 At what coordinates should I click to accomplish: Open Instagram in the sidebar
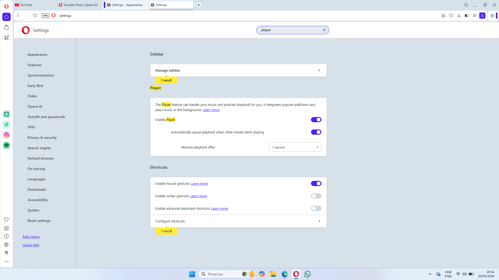tap(6, 135)
